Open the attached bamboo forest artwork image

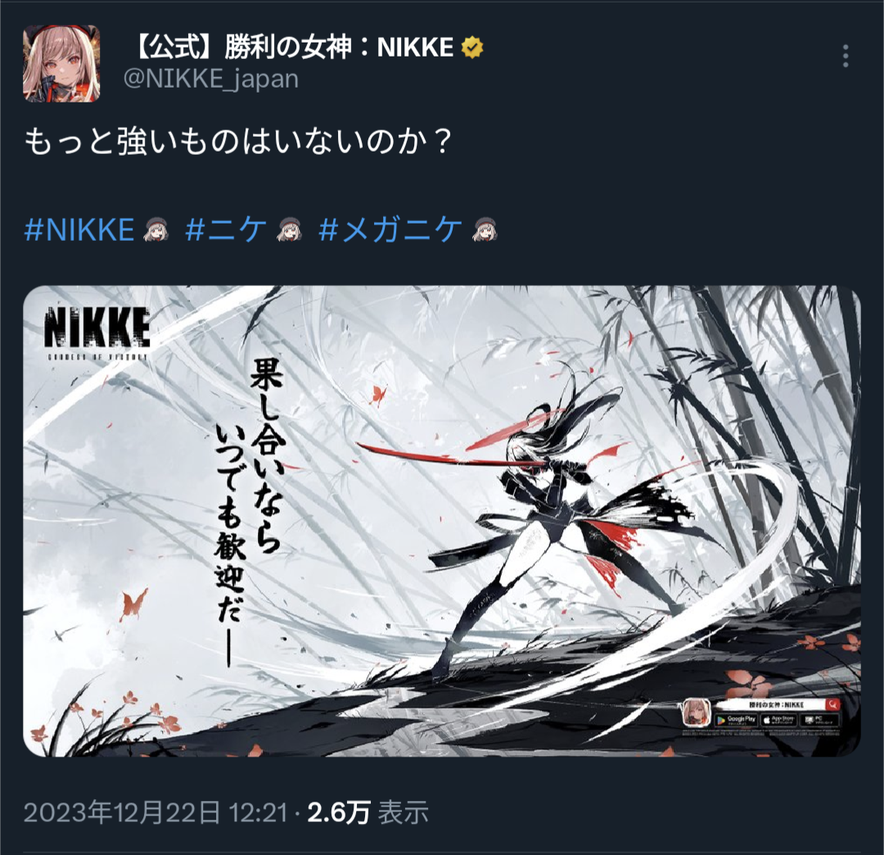click(x=442, y=521)
